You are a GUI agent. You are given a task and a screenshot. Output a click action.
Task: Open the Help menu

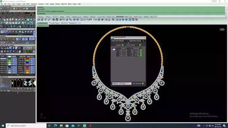pos(79,4)
